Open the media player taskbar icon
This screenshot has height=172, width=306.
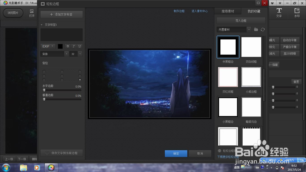(37, 168)
